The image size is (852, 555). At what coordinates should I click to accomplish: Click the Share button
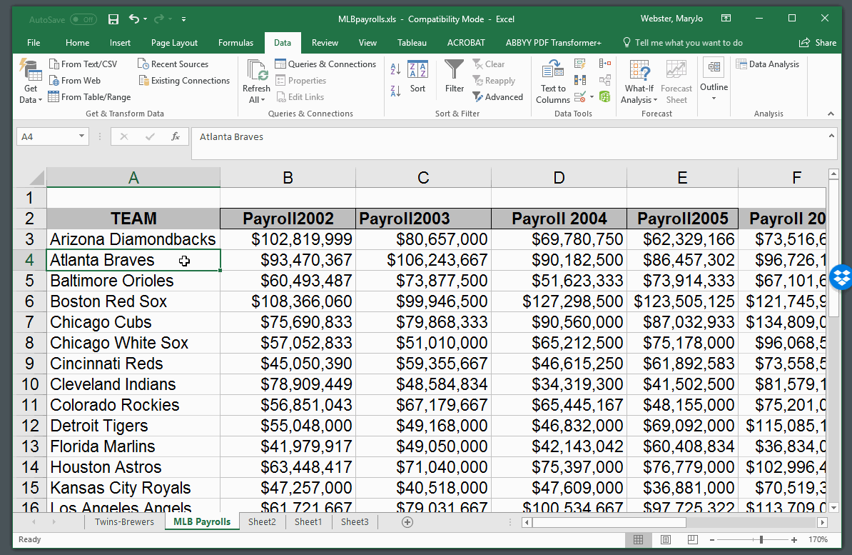(x=818, y=42)
